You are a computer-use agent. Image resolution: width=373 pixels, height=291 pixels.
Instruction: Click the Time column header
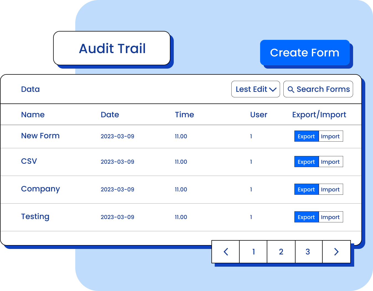[x=185, y=115]
